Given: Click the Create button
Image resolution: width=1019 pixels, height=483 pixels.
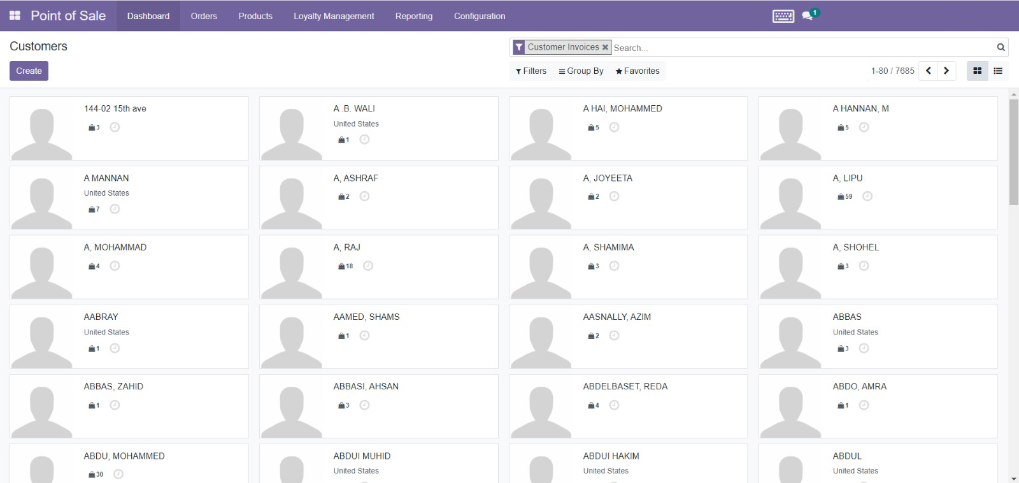Looking at the screenshot, I should coord(29,71).
